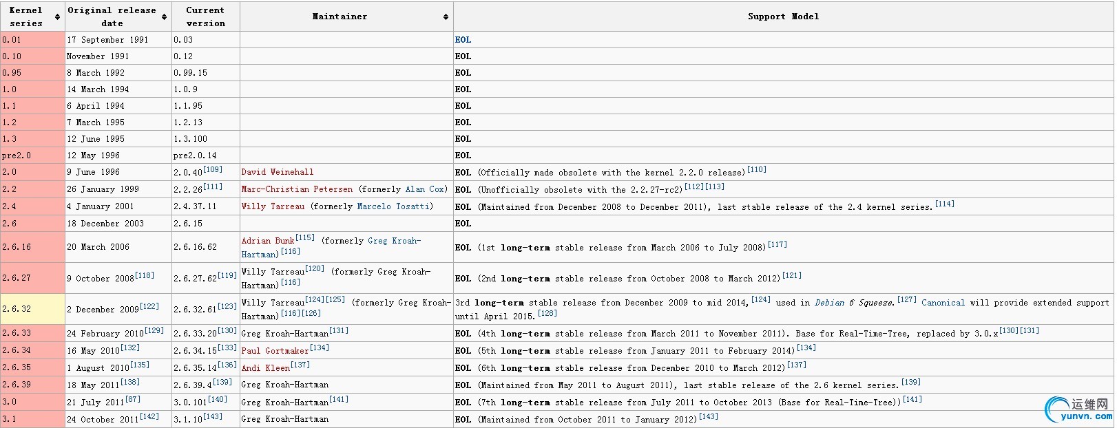Select the '18 December 2003' date cell
The height and width of the screenshot is (428, 1117).
pos(118,224)
